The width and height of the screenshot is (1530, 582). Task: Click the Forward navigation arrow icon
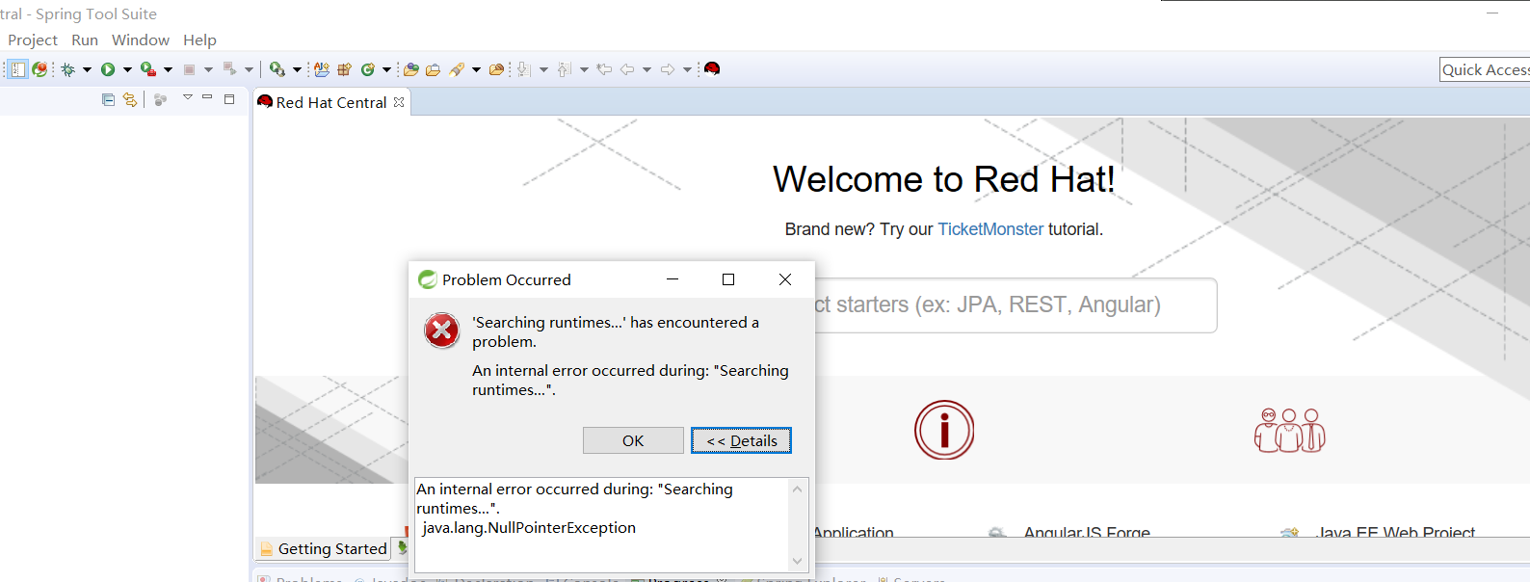tap(667, 69)
